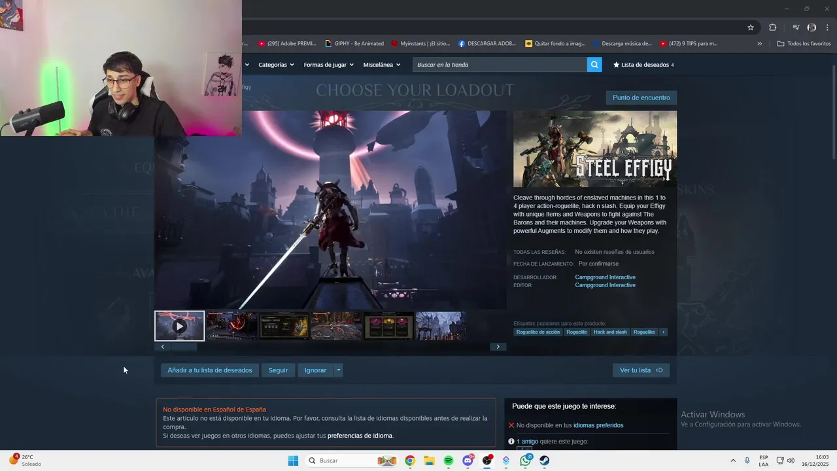The image size is (837, 471).
Task: Open Lista de deseados wishlist
Action: 643,65
